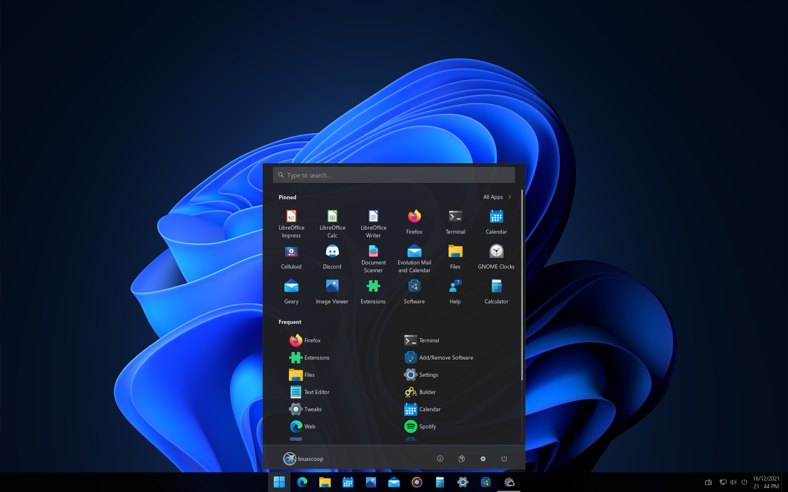Open Image Viewer from the taskbar

[x=371, y=482]
